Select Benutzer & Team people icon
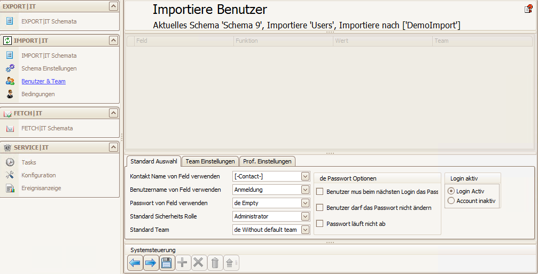 pyautogui.click(x=10, y=81)
